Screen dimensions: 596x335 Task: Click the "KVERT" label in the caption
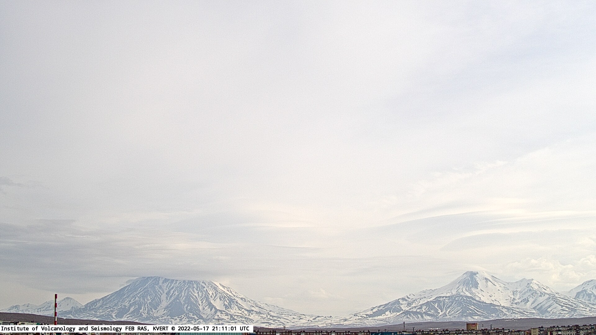[161, 328]
